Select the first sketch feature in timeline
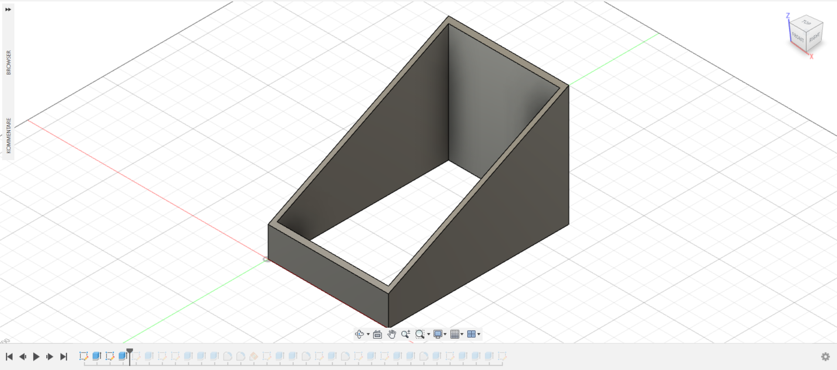Screen dimensions: 837x370 tap(84, 356)
